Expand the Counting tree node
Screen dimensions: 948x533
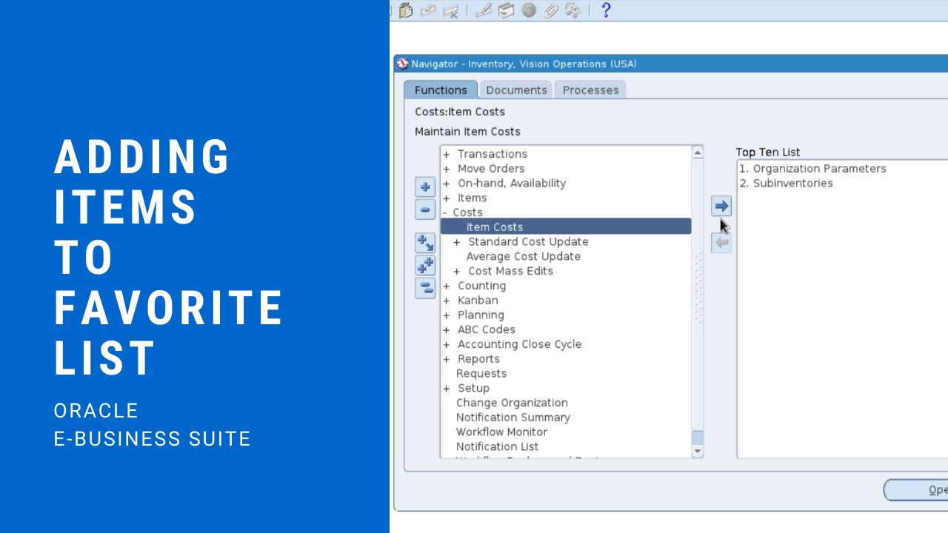(447, 286)
